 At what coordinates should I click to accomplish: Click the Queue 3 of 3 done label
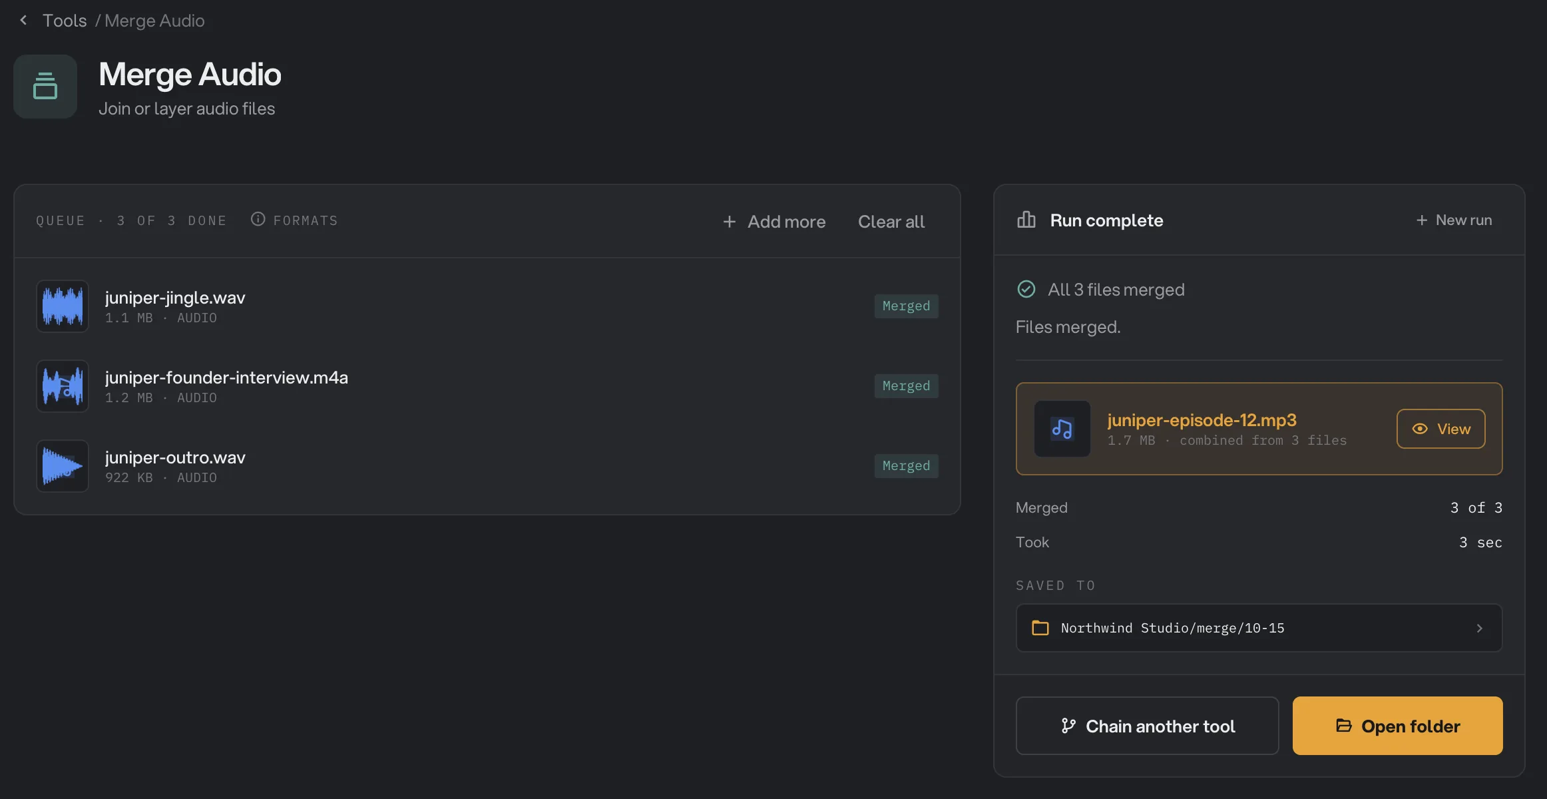[x=131, y=220]
